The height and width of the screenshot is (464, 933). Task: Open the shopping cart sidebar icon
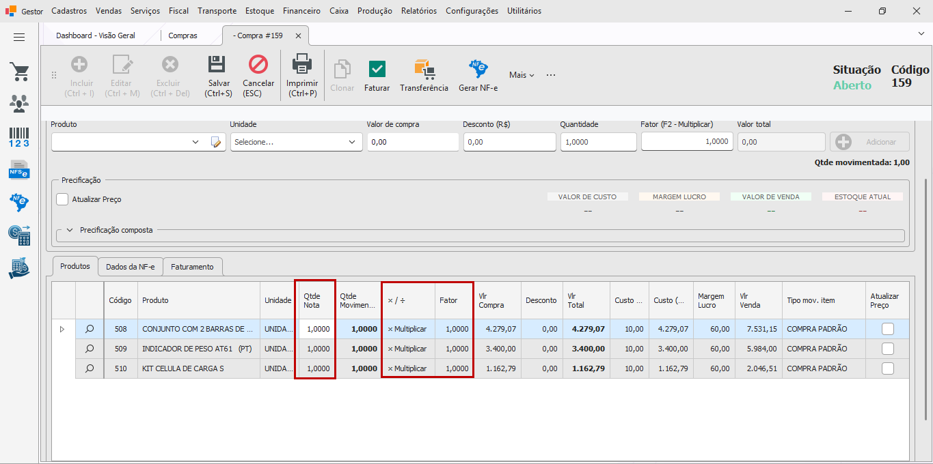pos(19,72)
